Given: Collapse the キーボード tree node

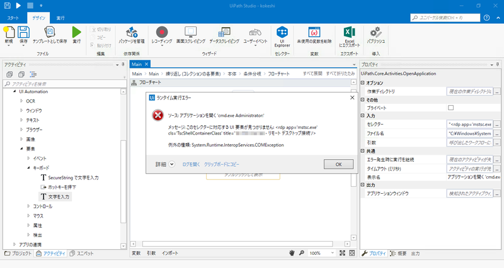Looking at the screenshot, I should click(x=28, y=168).
